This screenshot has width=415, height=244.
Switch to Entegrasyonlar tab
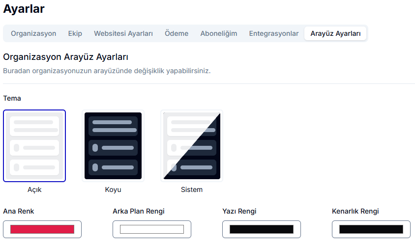click(x=273, y=33)
